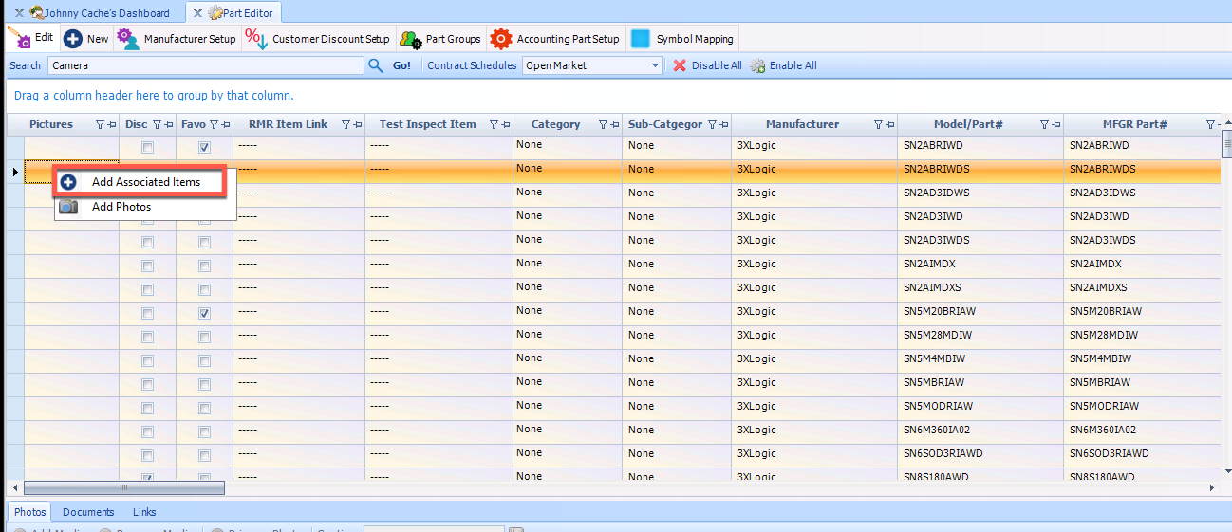Click the New part plus icon

tap(73, 39)
